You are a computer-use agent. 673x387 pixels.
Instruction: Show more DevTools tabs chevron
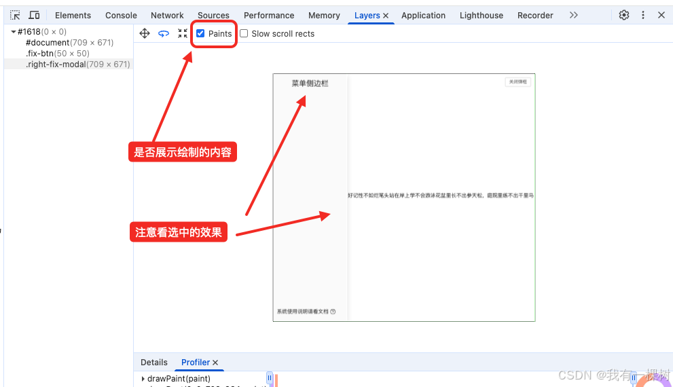pos(574,15)
